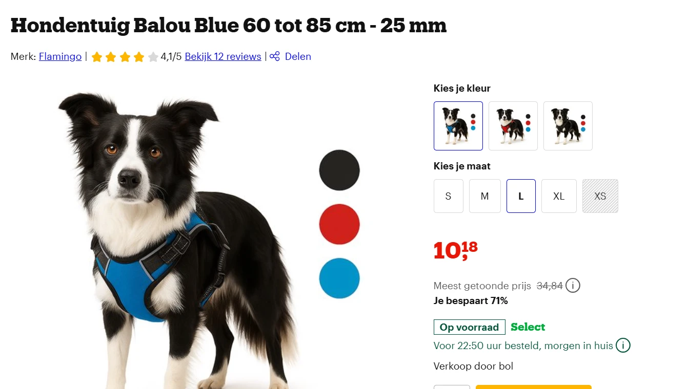Open the Flamingo brand link
The image size is (688, 389).
point(60,56)
